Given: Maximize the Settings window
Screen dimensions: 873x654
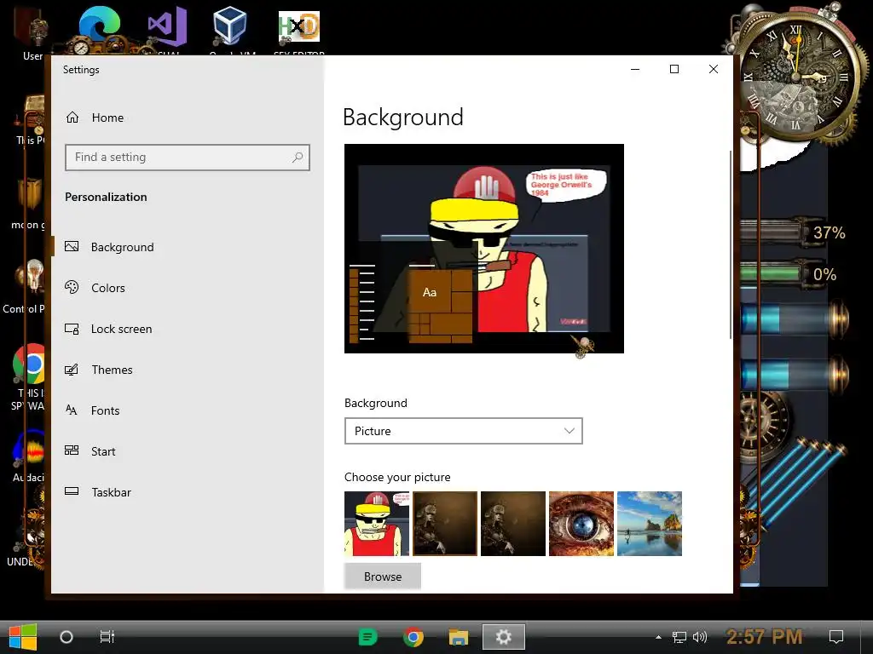Looking at the screenshot, I should [674, 69].
